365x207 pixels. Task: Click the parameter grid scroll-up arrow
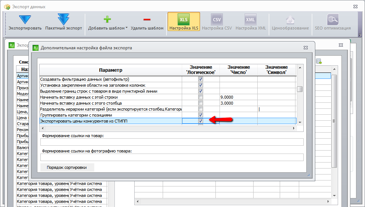coord(300,68)
